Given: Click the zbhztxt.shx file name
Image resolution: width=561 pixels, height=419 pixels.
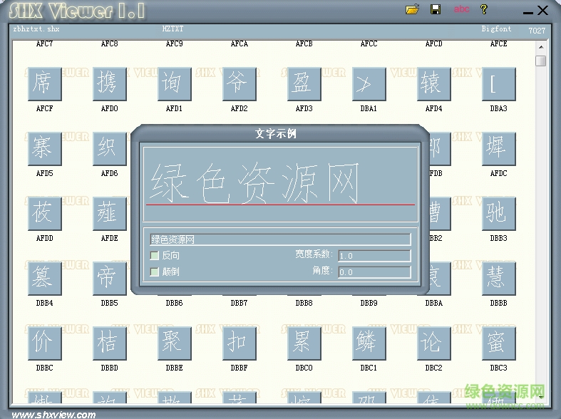Looking at the screenshot, I should tap(36, 29).
